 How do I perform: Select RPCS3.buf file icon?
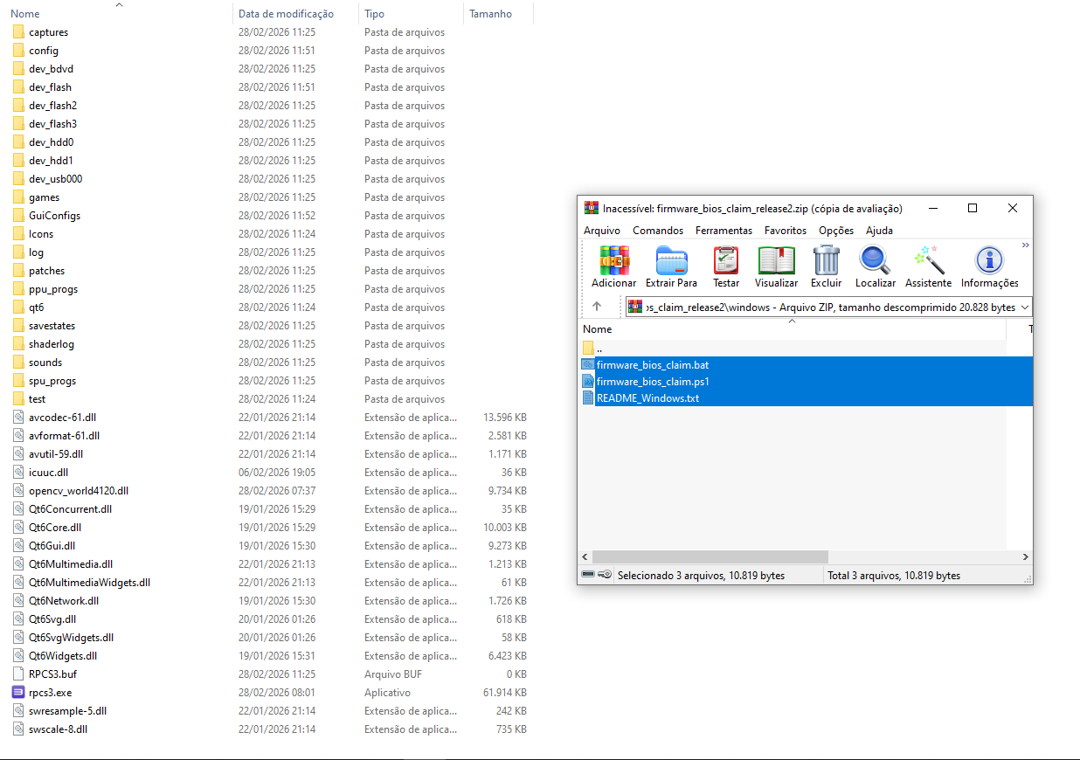[18, 674]
